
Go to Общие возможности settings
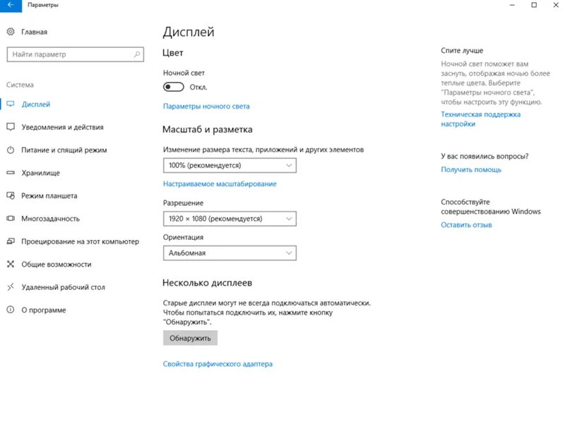point(56,264)
